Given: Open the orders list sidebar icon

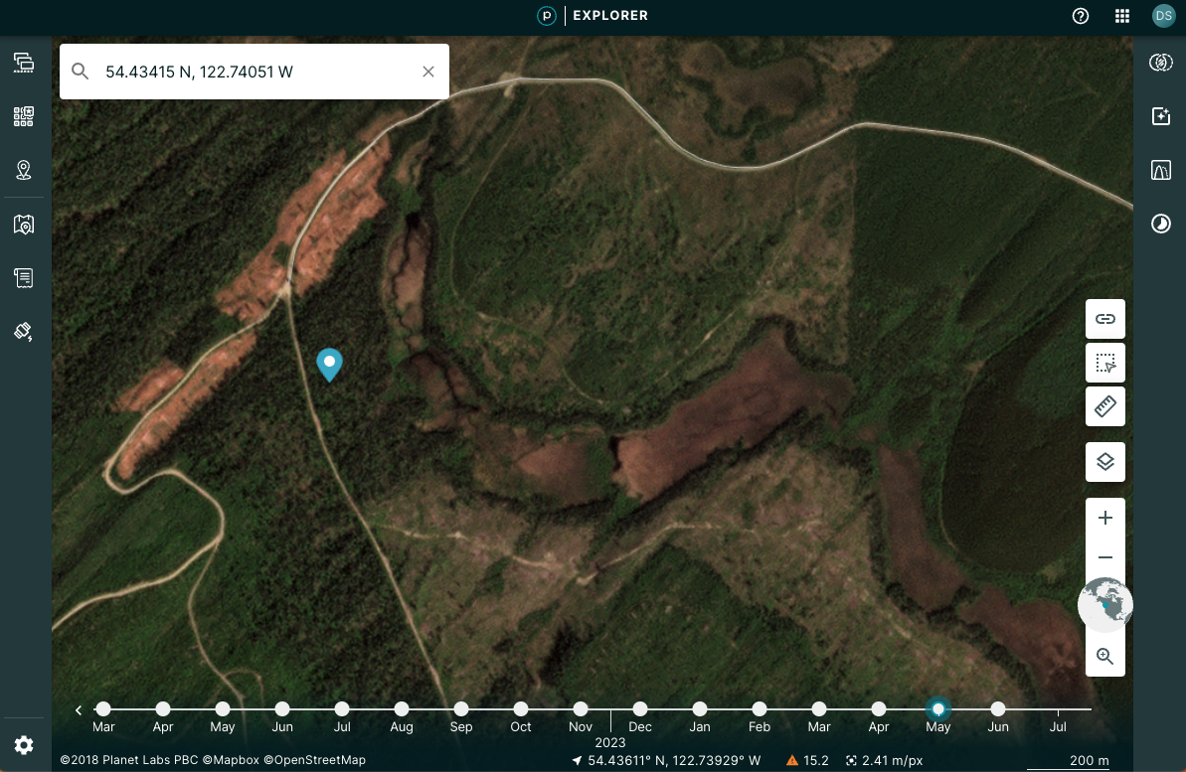Looking at the screenshot, I should tap(24, 277).
